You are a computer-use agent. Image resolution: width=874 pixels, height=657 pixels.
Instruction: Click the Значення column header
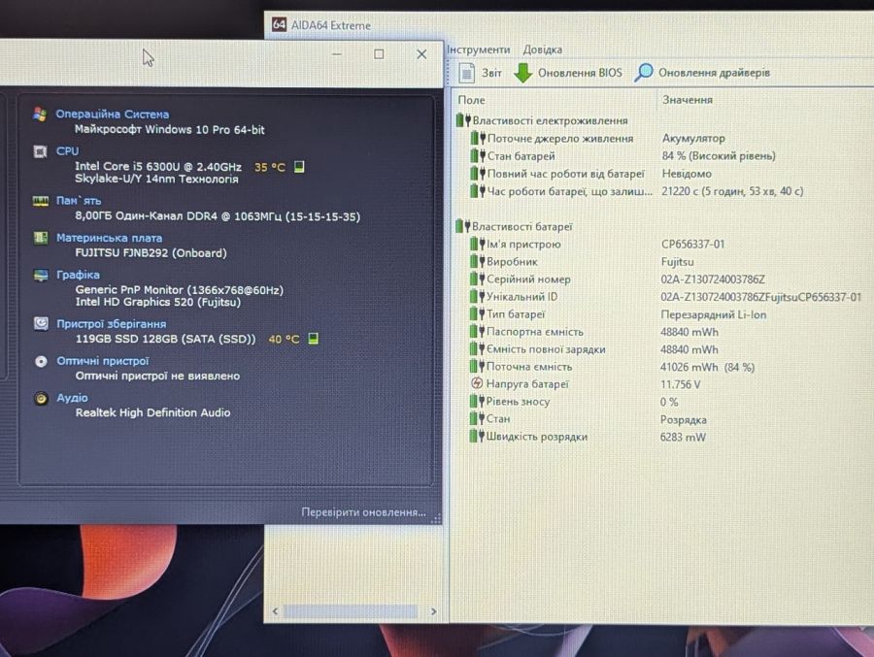[688, 100]
